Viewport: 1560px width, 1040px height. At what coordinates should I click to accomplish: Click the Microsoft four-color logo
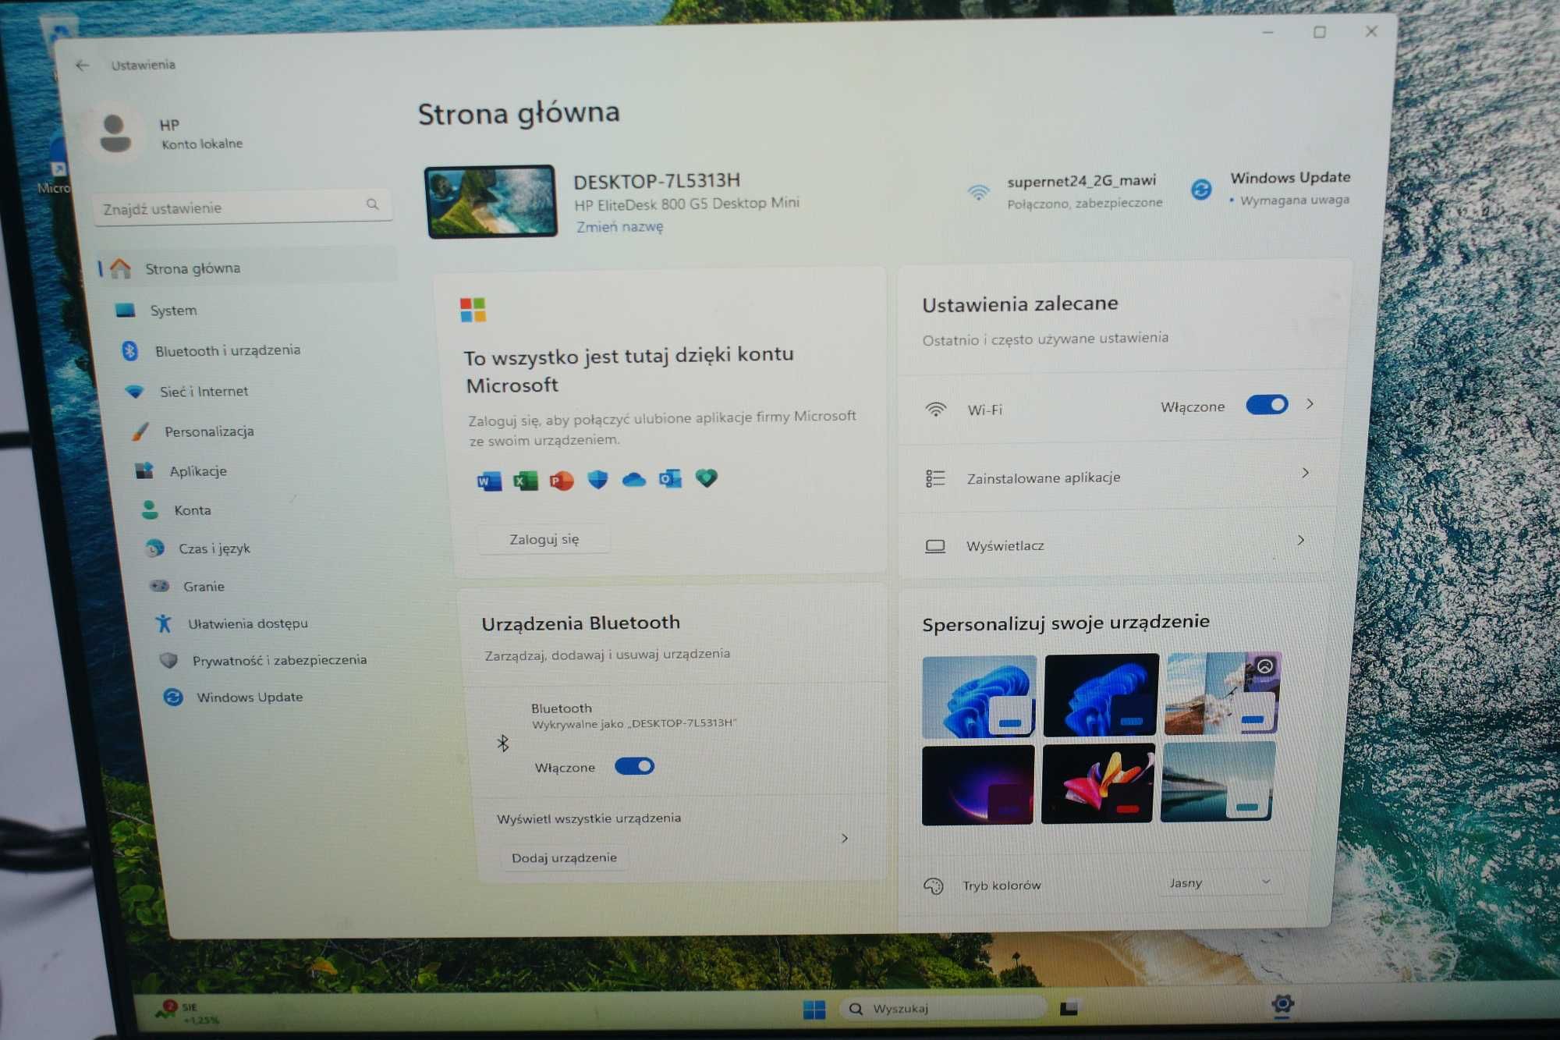pyautogui.click(x=473, y=310)
